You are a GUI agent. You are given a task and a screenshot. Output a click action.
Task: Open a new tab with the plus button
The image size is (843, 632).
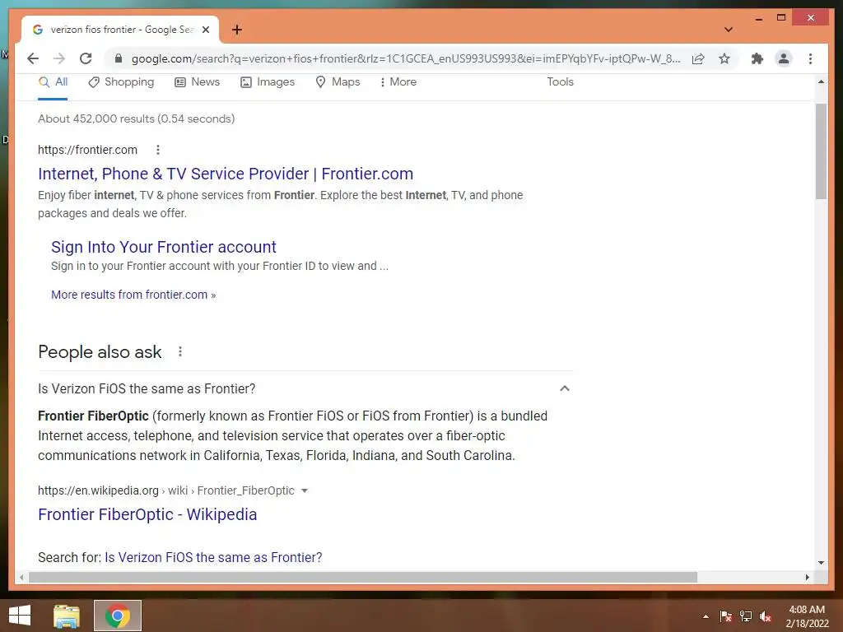click(x=236, y=30)
